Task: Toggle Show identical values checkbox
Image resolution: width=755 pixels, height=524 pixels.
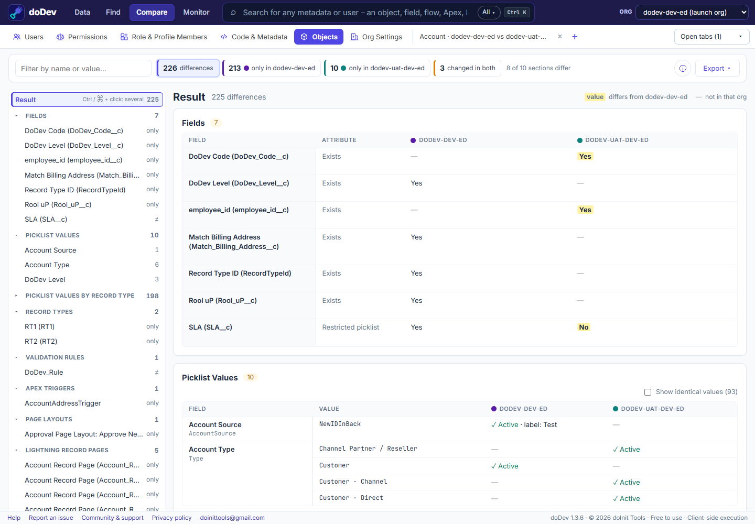Action: [x=648, y=392]
